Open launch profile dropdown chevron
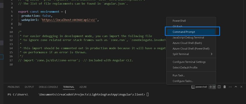Screen dimensions: 246x104 click(214, 87)
